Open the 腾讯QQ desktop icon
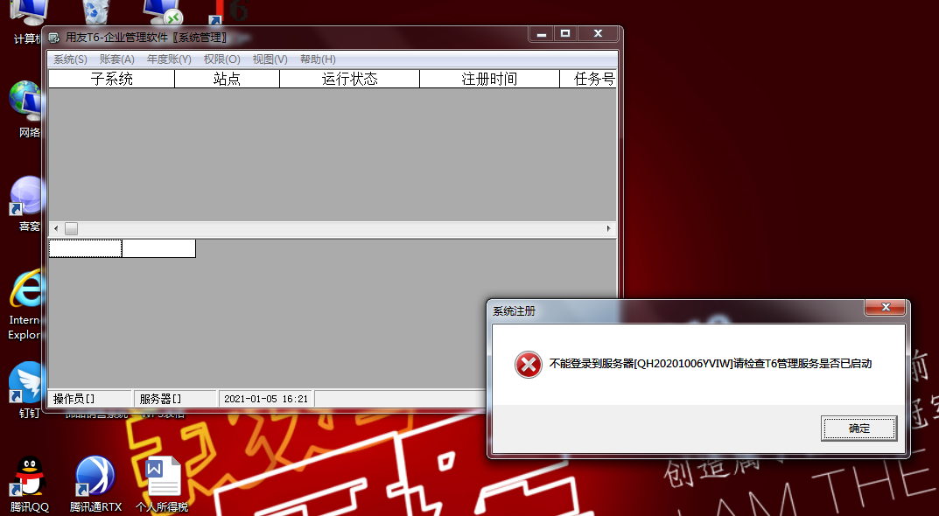 coord(30,485)
